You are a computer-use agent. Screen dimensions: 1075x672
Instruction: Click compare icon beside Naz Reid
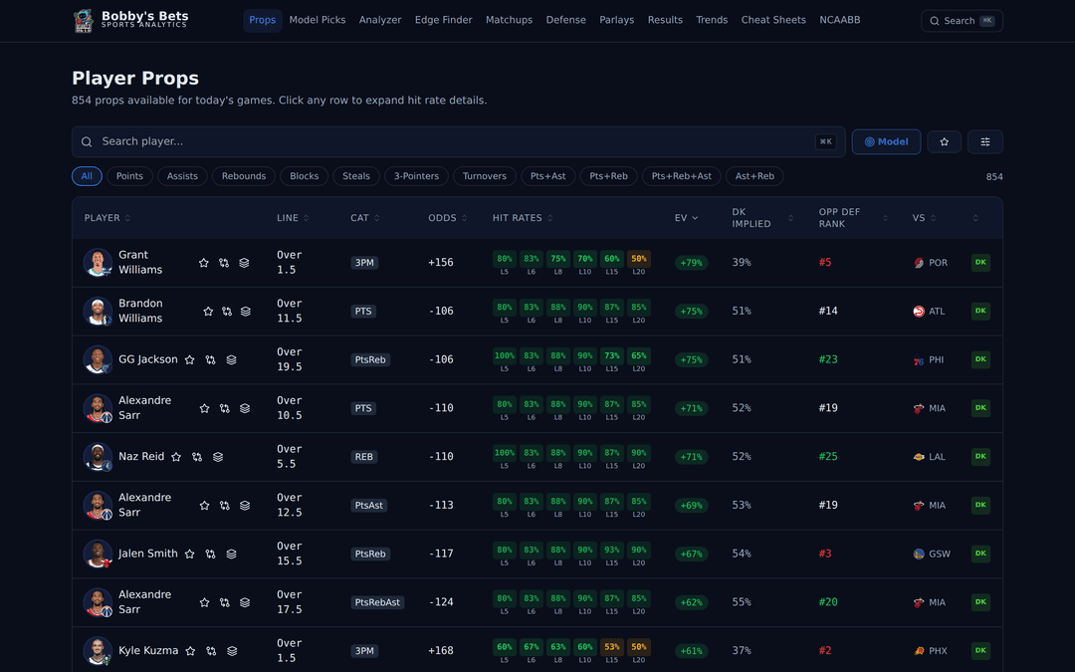[197, 457]
